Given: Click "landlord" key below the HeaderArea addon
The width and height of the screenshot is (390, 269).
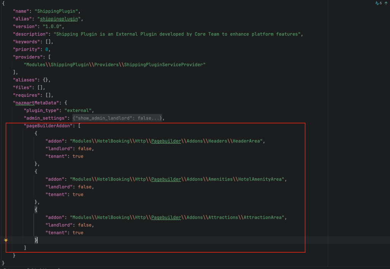Looking at the screenshot, I should (59, 149).
